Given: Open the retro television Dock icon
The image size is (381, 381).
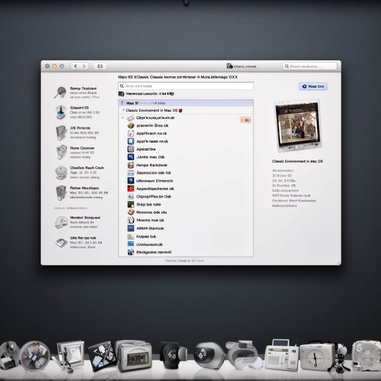Looking at the screenshot, I should [x=134, y=356].
